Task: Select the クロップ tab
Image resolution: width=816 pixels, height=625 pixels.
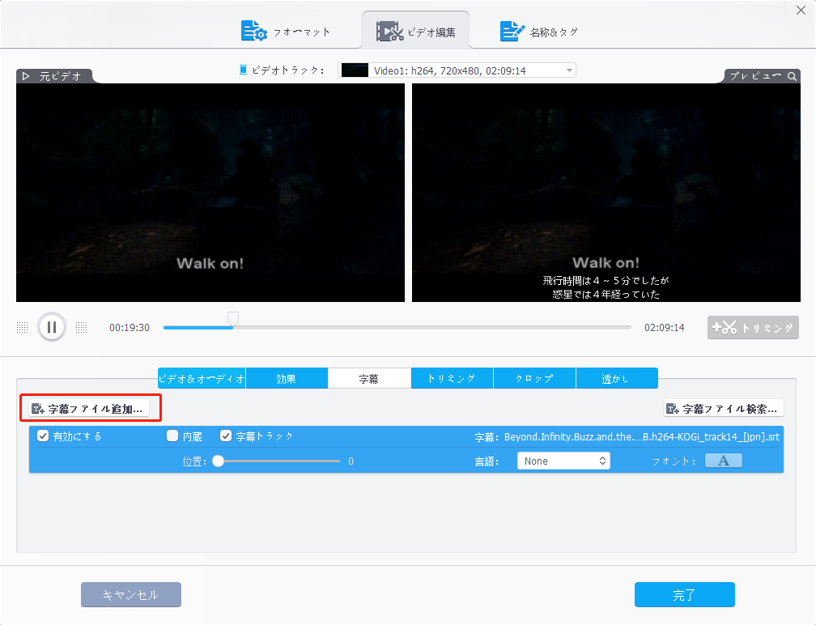Action: point(534,378)
